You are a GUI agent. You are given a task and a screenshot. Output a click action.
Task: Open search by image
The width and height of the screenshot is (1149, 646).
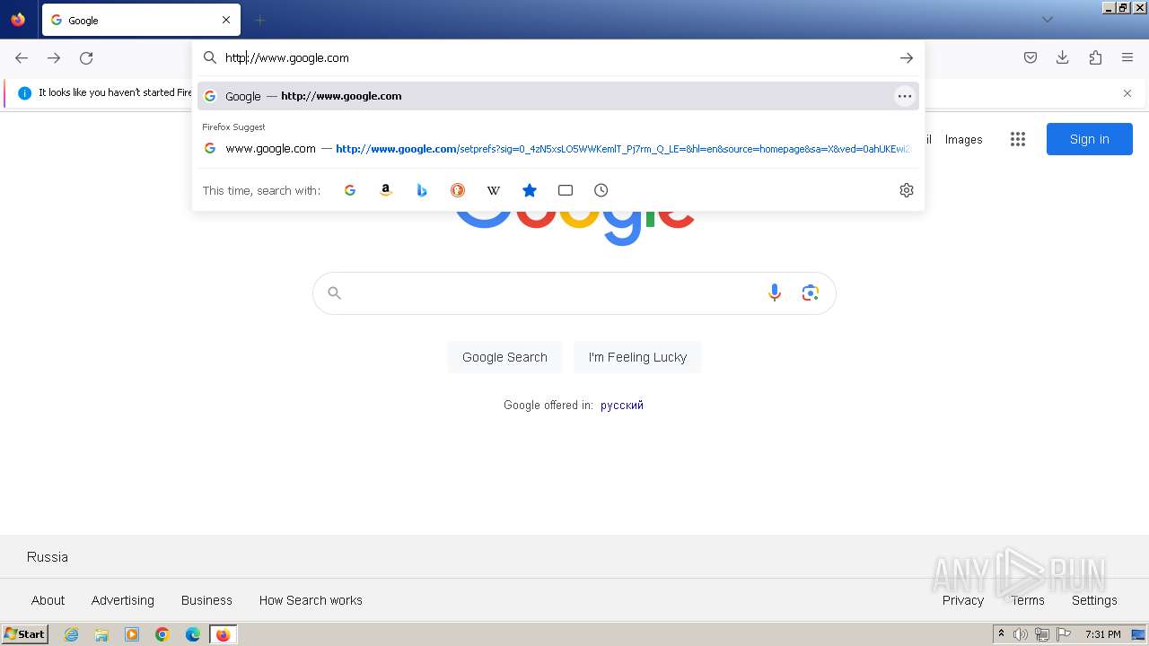(x=811, y=292)
